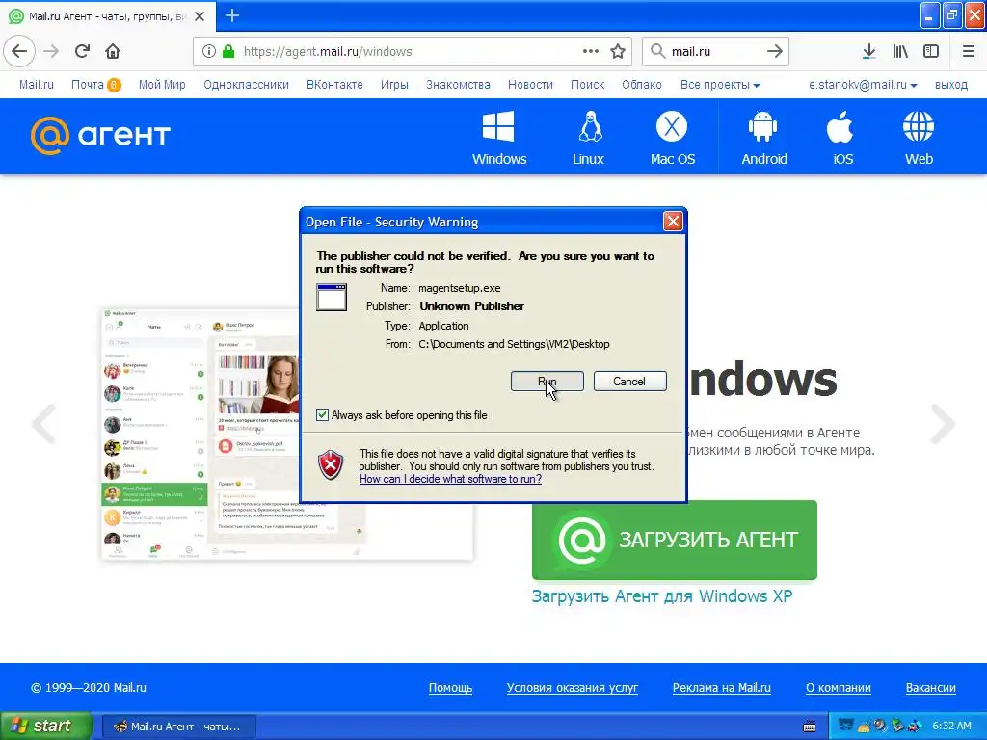Click the выход logout link
This screenshot has height=740, width=987.
coord(951,85)
